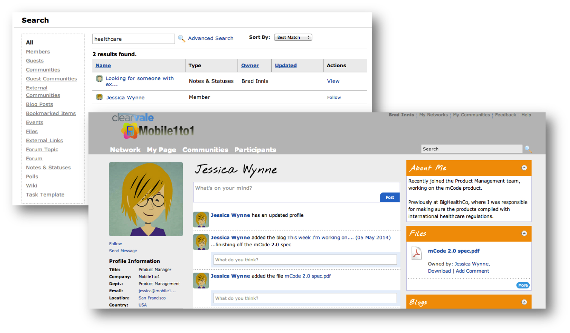The image size is (570, 333).
Task: Click the Advanced Search link
Action: click(x=210, y=38)
